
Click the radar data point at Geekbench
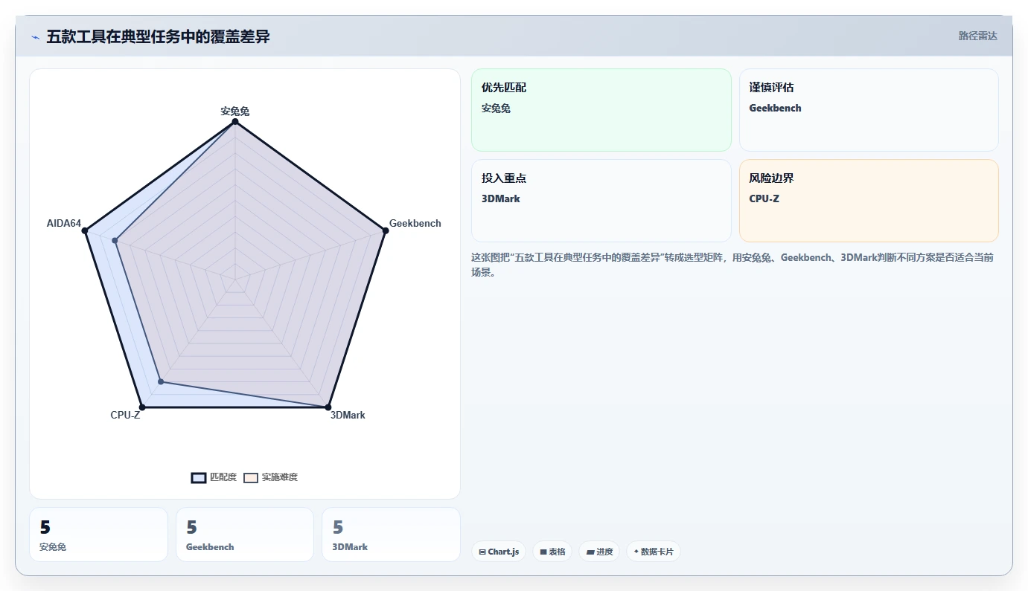point(385,231)
